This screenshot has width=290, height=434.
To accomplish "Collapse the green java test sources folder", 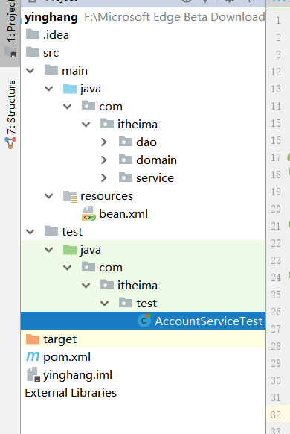I will pos(49,250).
